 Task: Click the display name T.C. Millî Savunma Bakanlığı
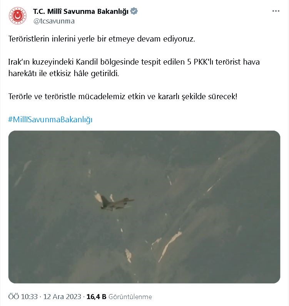point(81,11)
